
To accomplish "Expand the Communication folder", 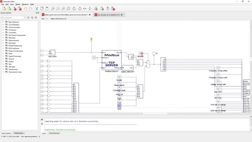I will click(3, 27).
